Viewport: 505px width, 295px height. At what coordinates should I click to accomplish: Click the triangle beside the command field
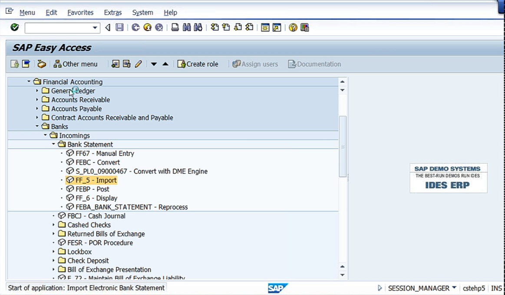click(x=108, y=27)
